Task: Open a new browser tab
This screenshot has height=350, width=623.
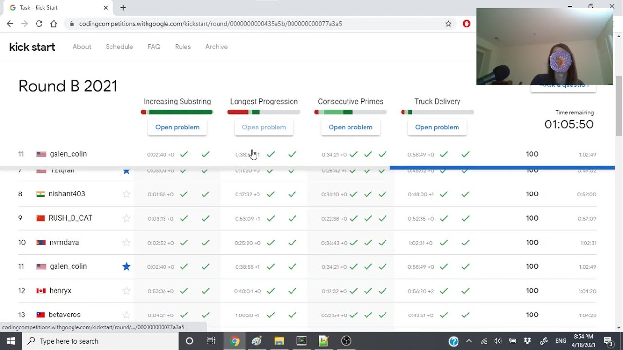Action: click(x=123, y=8)
